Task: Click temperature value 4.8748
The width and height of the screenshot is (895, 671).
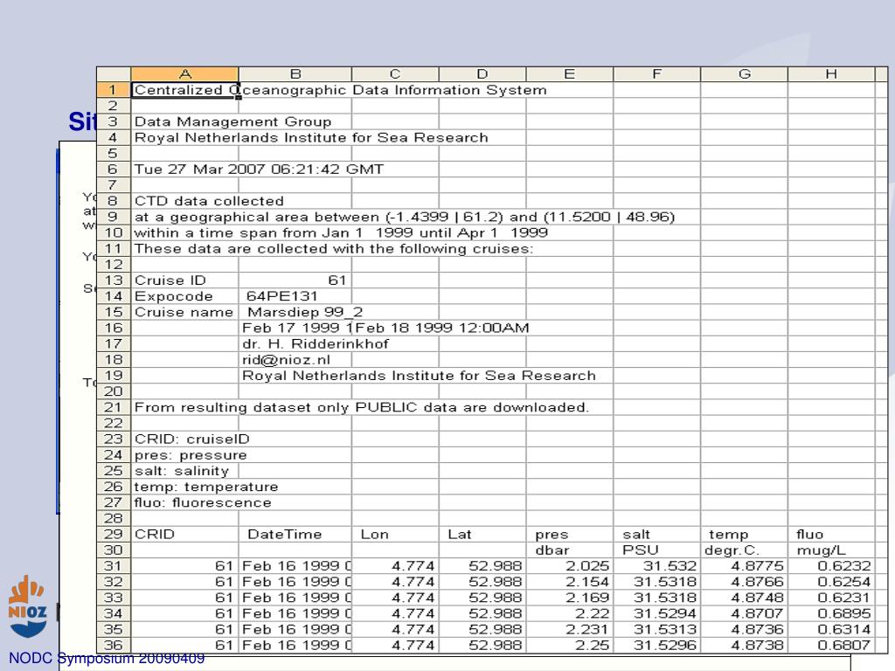Action: [x=758, y=598]
